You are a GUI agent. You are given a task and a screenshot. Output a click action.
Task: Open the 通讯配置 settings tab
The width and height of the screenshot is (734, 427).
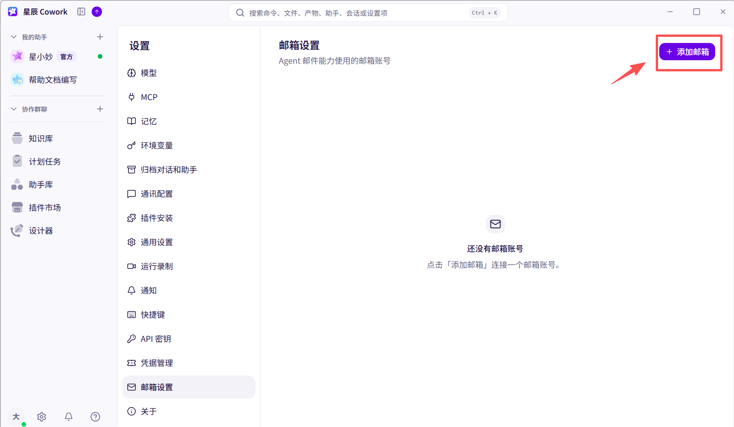coord(189,194)
